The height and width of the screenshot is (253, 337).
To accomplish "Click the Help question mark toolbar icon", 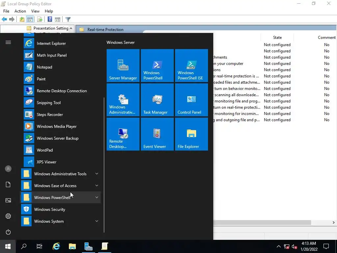I will coord(50,19).
